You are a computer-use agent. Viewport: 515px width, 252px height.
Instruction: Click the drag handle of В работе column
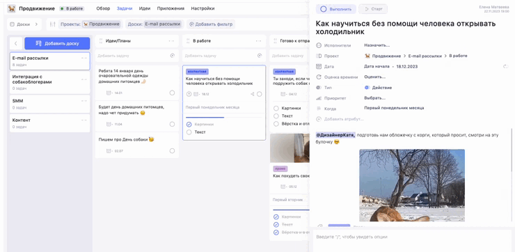click(188, 41)
